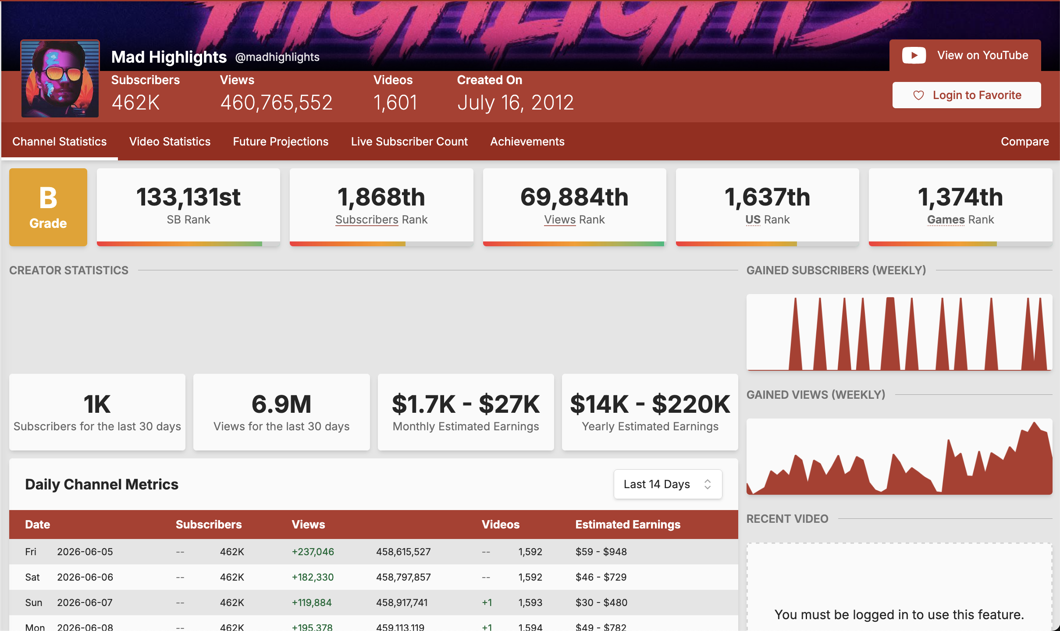This screenshot has height=631, width=1060.
Task: Click the 69,884th views rank value
Action: 574,197
